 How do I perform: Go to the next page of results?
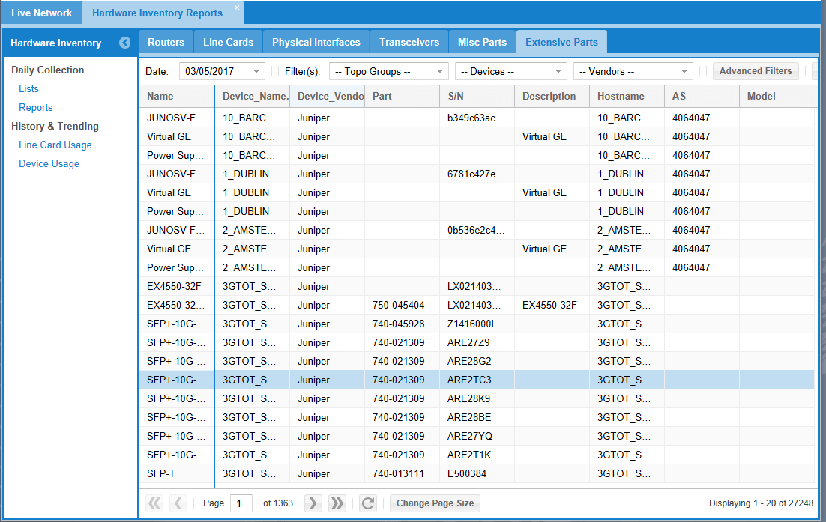312,503
